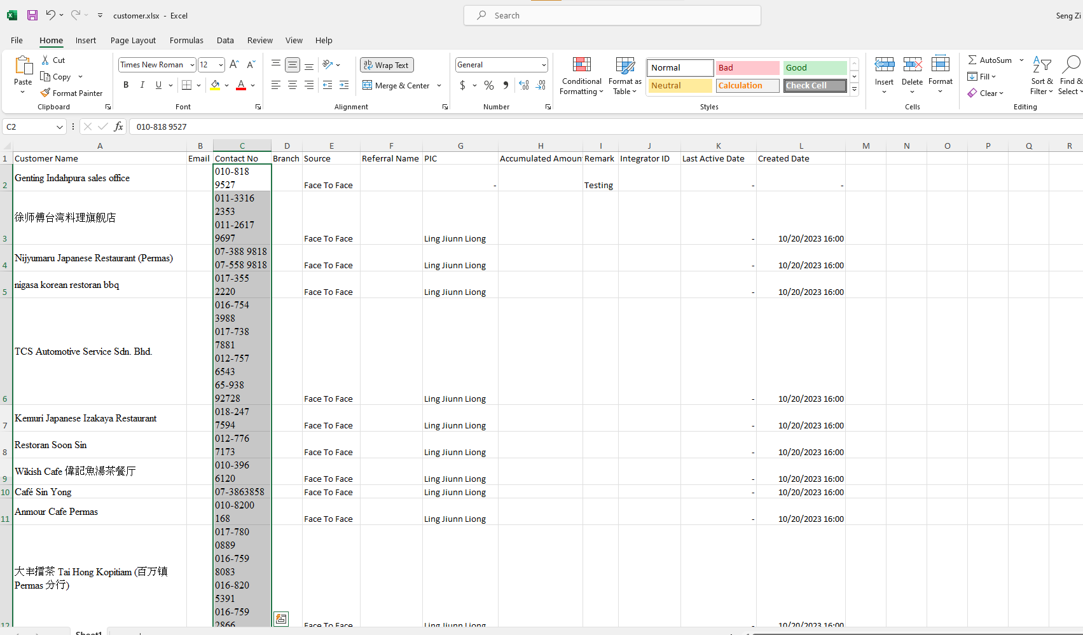1083x635 pixels.
Task: Click the Merge & Center button
Action: [396, 85]
